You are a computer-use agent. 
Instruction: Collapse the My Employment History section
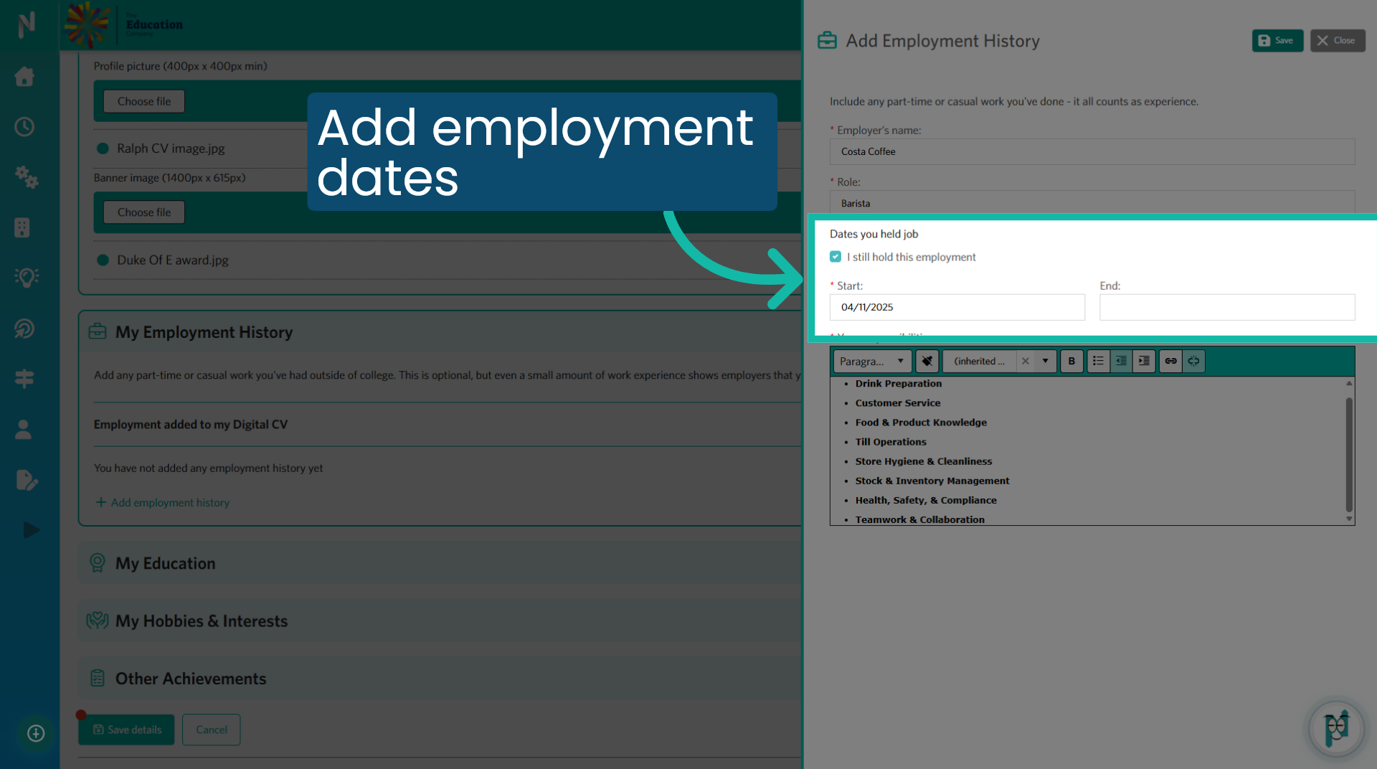(440, 332)
